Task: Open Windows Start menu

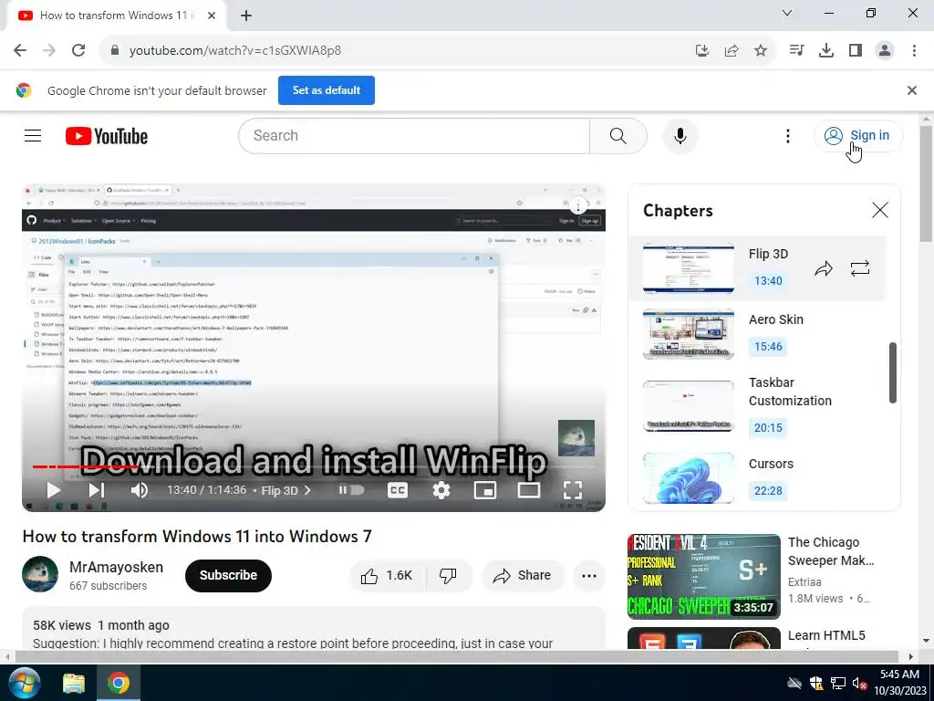Action: (23, 683)
